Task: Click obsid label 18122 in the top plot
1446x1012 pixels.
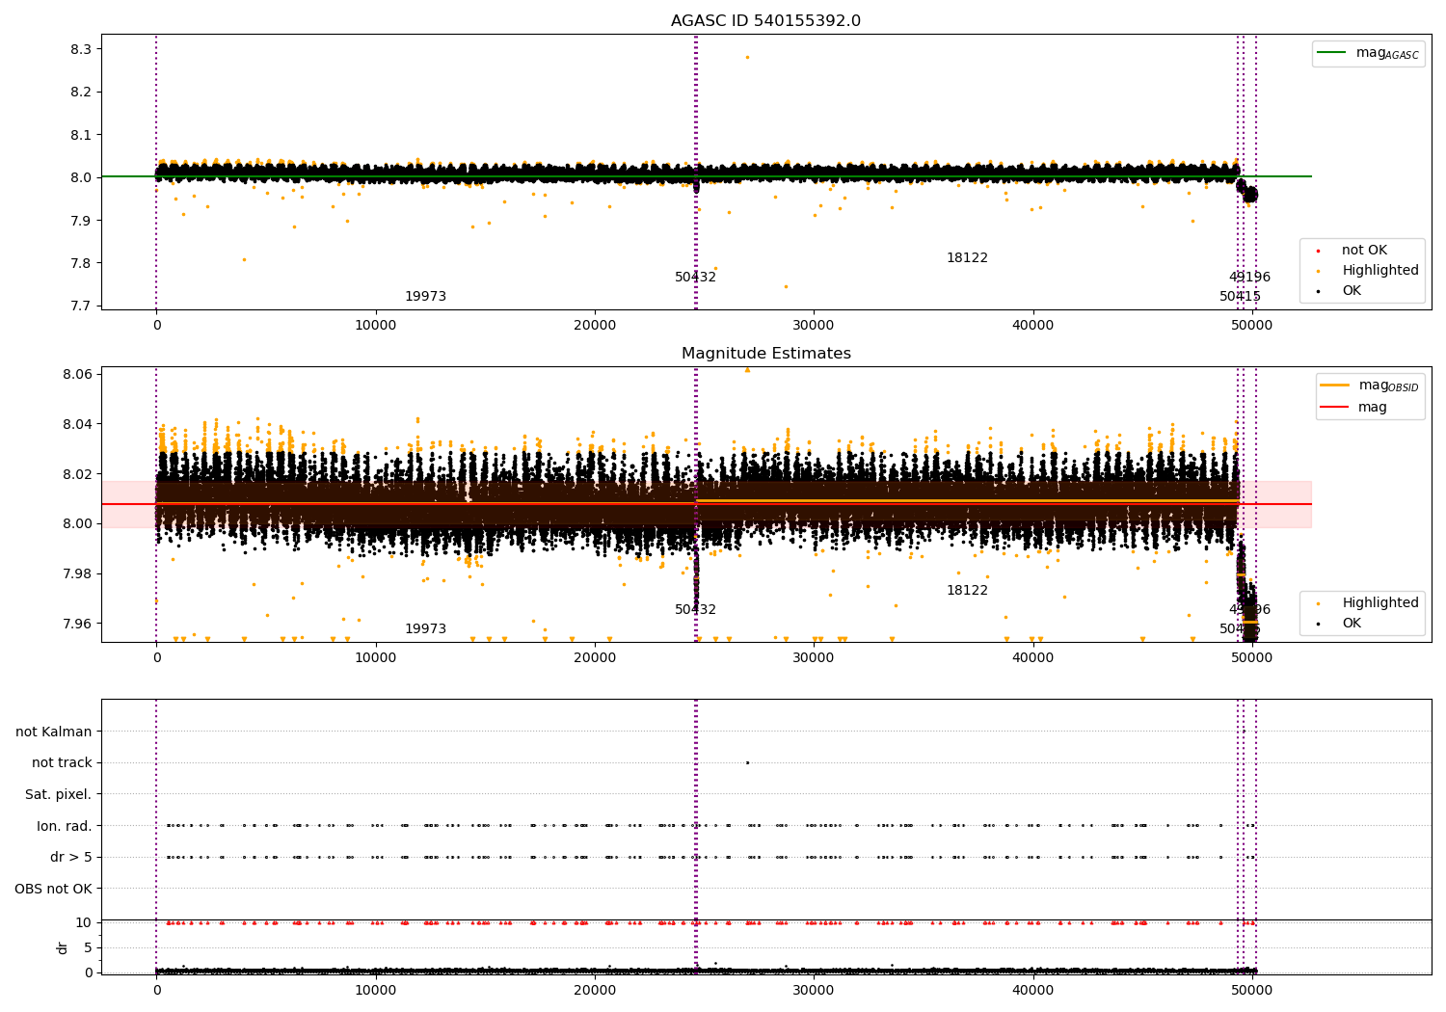Action: point(967,258)
